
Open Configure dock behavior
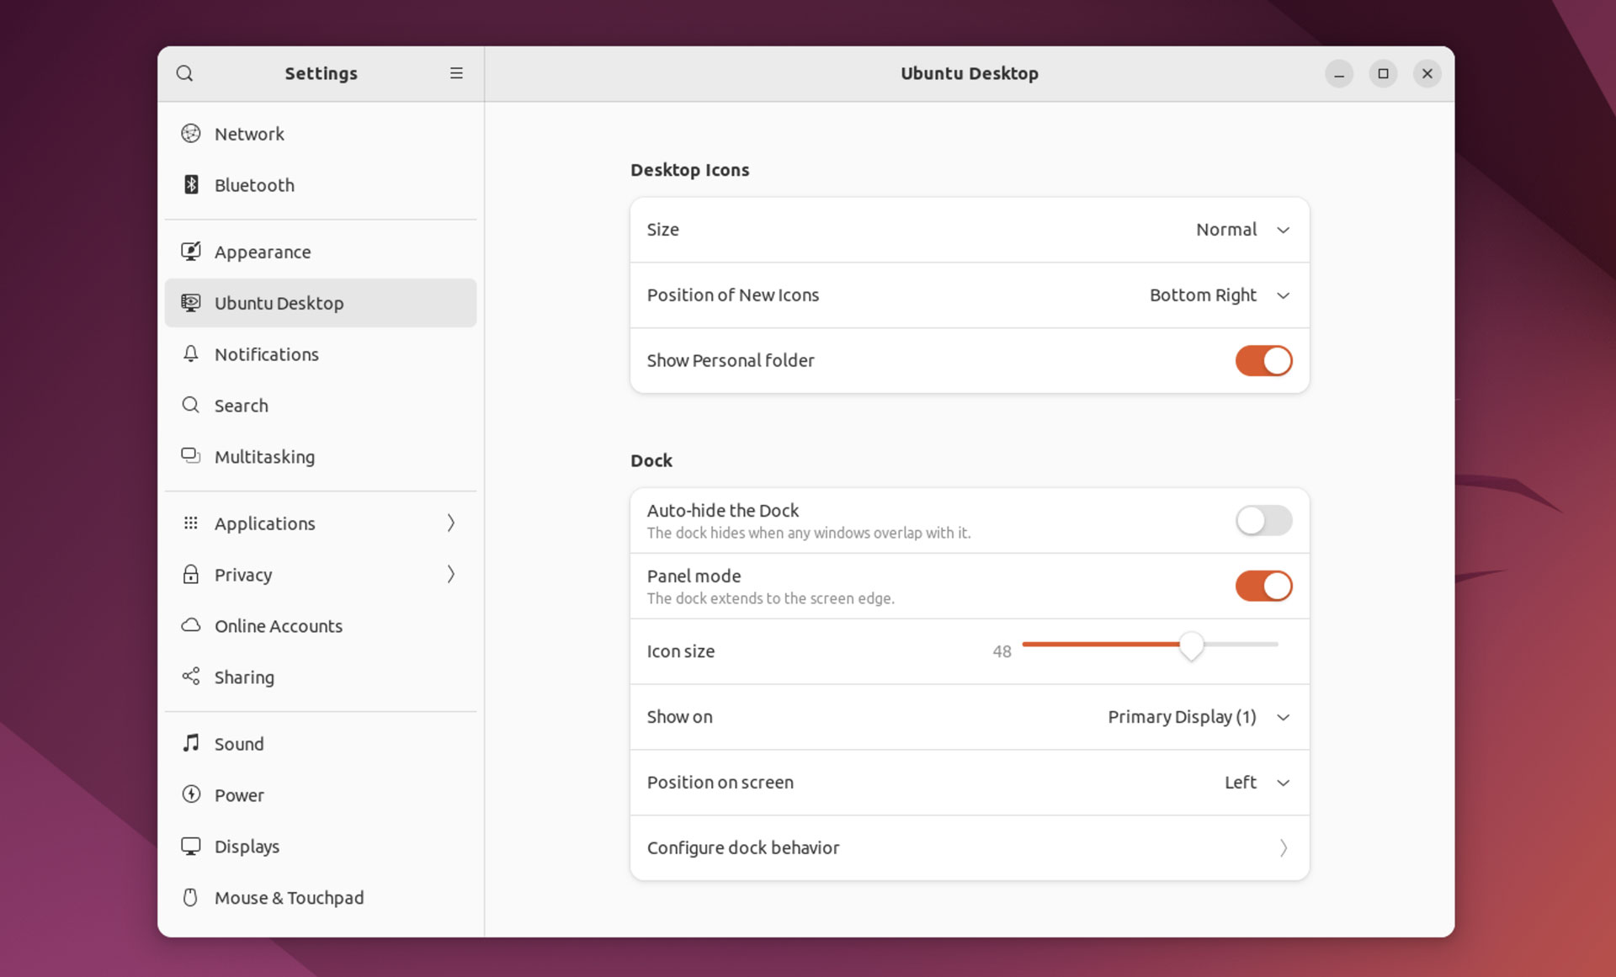969,847
